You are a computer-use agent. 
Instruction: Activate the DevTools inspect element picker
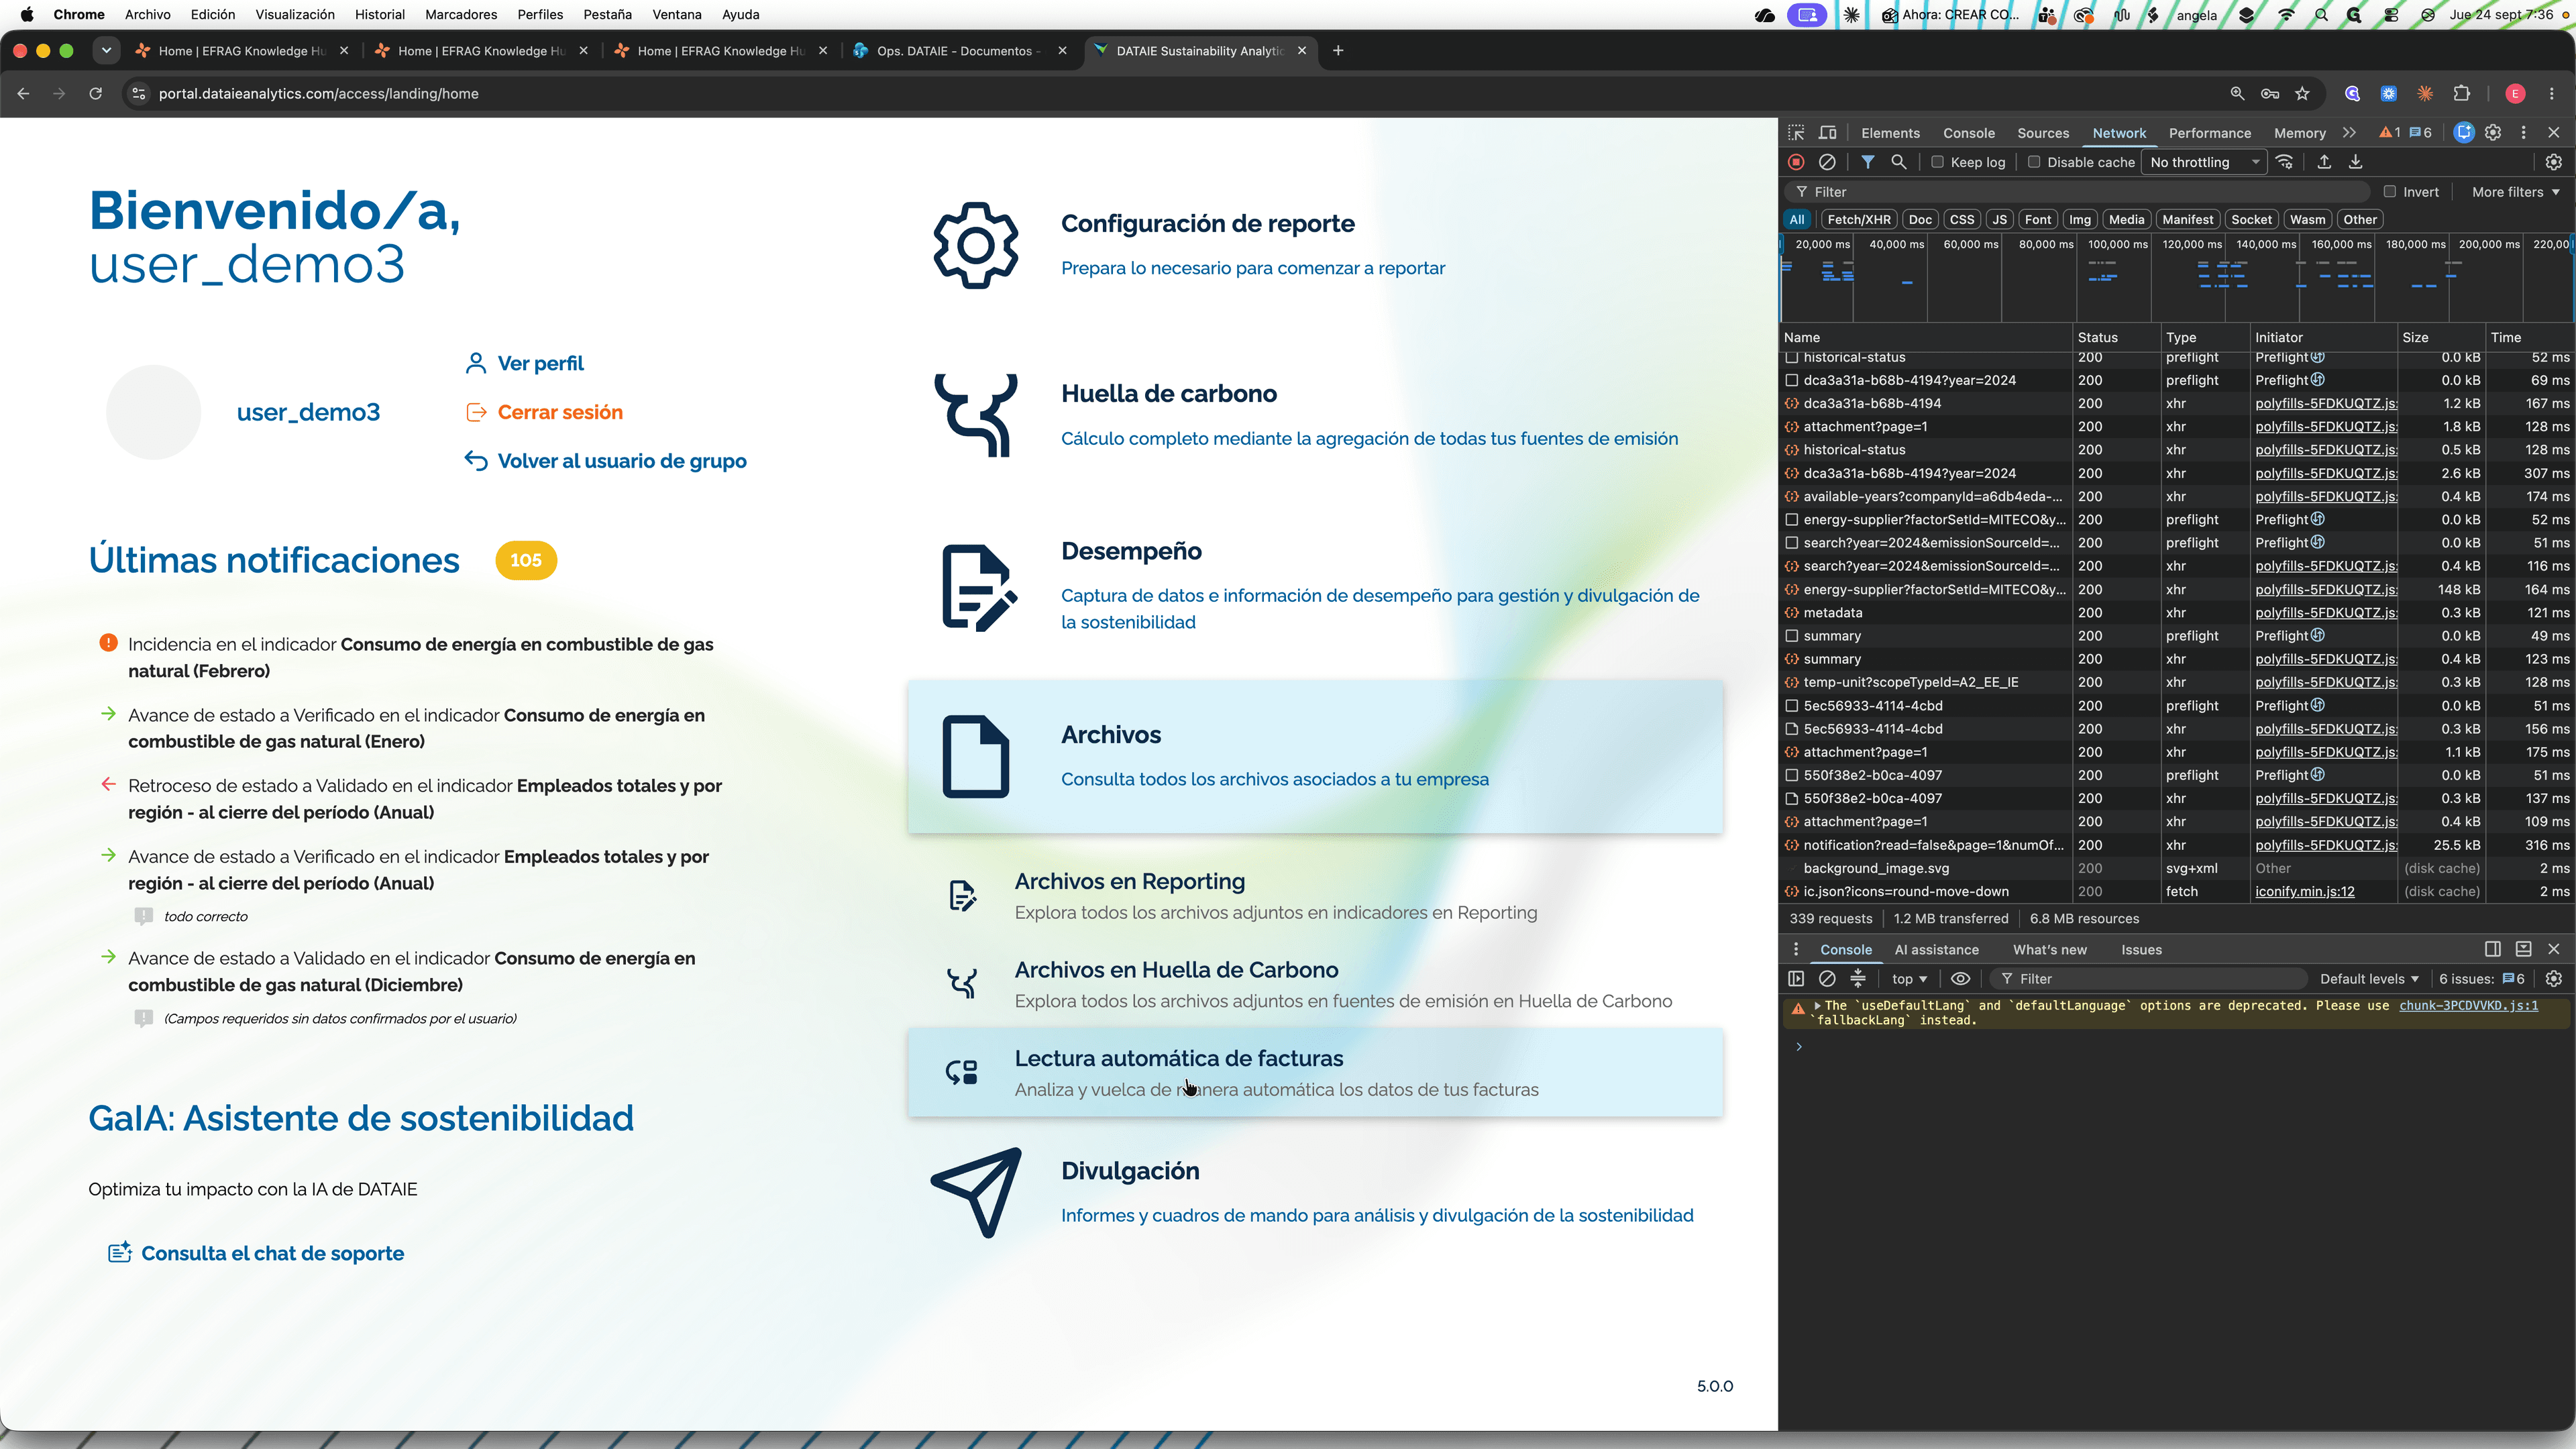[x=1796, y=133]
